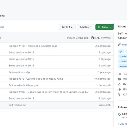This screenshot has height=127, width=127.
Task: Open the tags link
Action: click(x=2, y=27)
